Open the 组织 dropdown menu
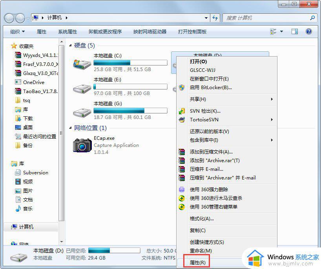 [17, 31]
